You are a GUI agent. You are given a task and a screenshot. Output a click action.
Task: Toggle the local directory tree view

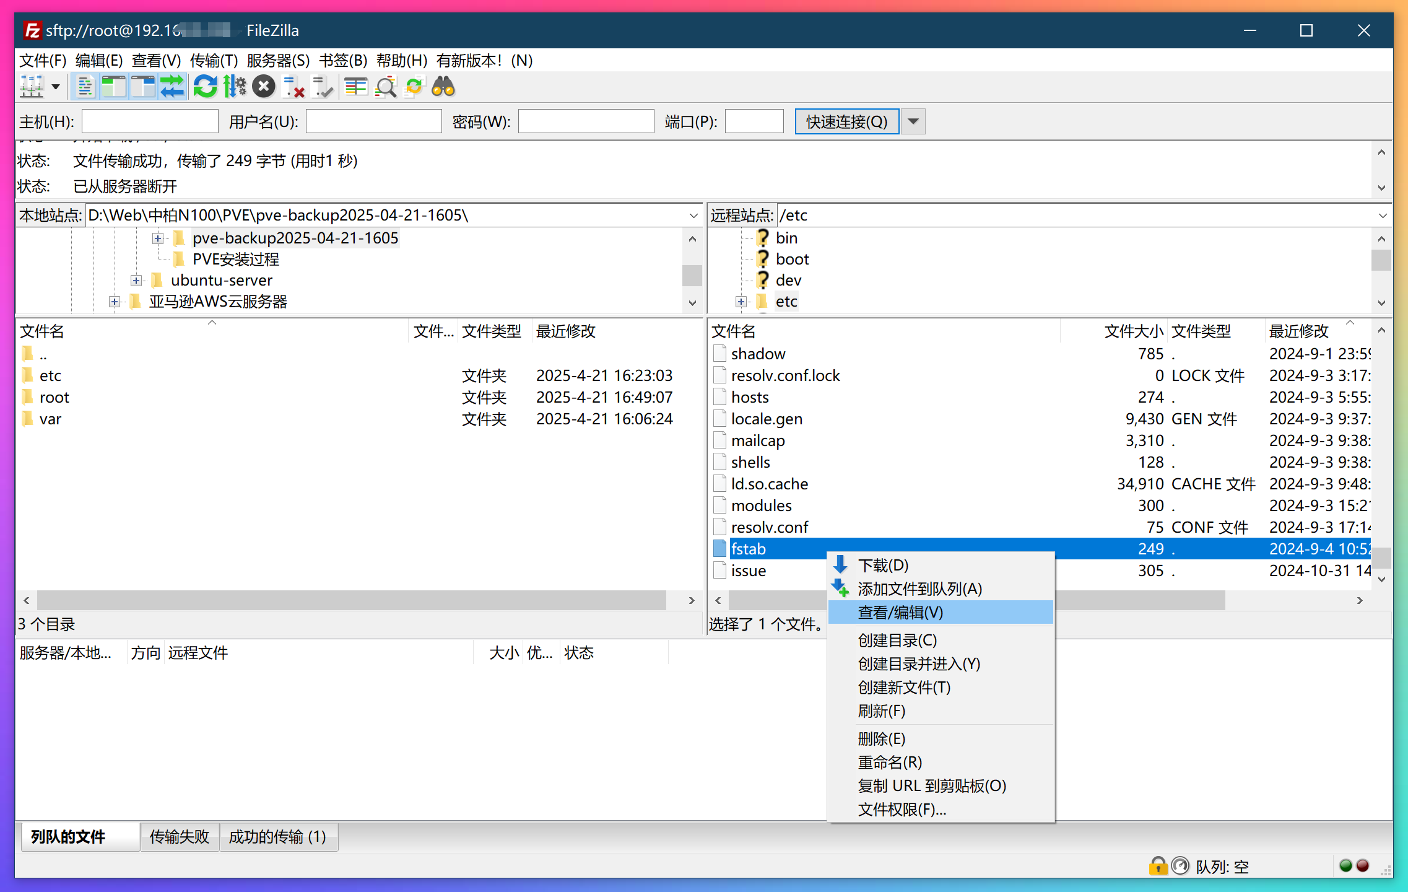pyautogui.click(x=114, y=87)
